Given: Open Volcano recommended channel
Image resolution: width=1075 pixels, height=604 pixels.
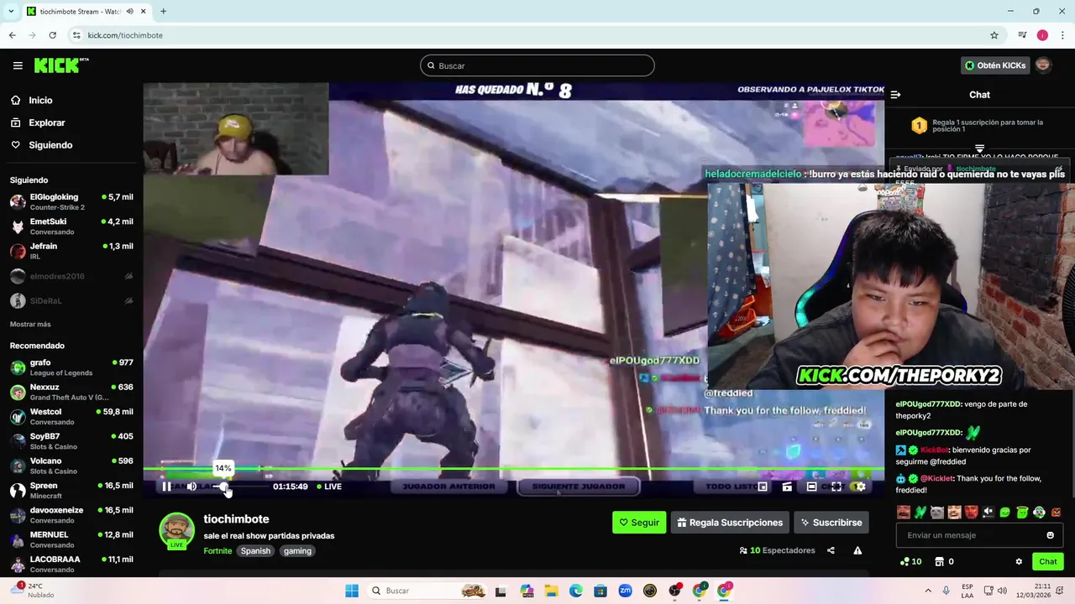Looking at the screenshot, I should point(71,466).
